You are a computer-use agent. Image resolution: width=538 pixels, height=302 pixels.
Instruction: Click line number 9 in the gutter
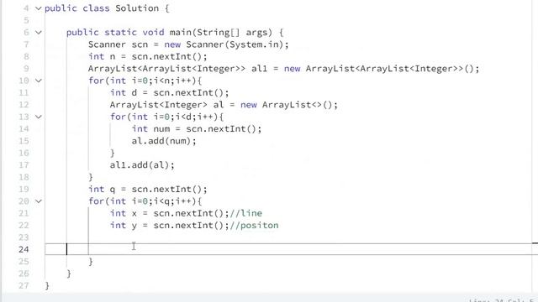26,69
